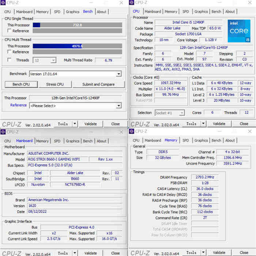The height and width of the screenshot is (256, 256).
Task: Click the Multi Thread Ratio 6.79 field
Action: pos(108,60)
